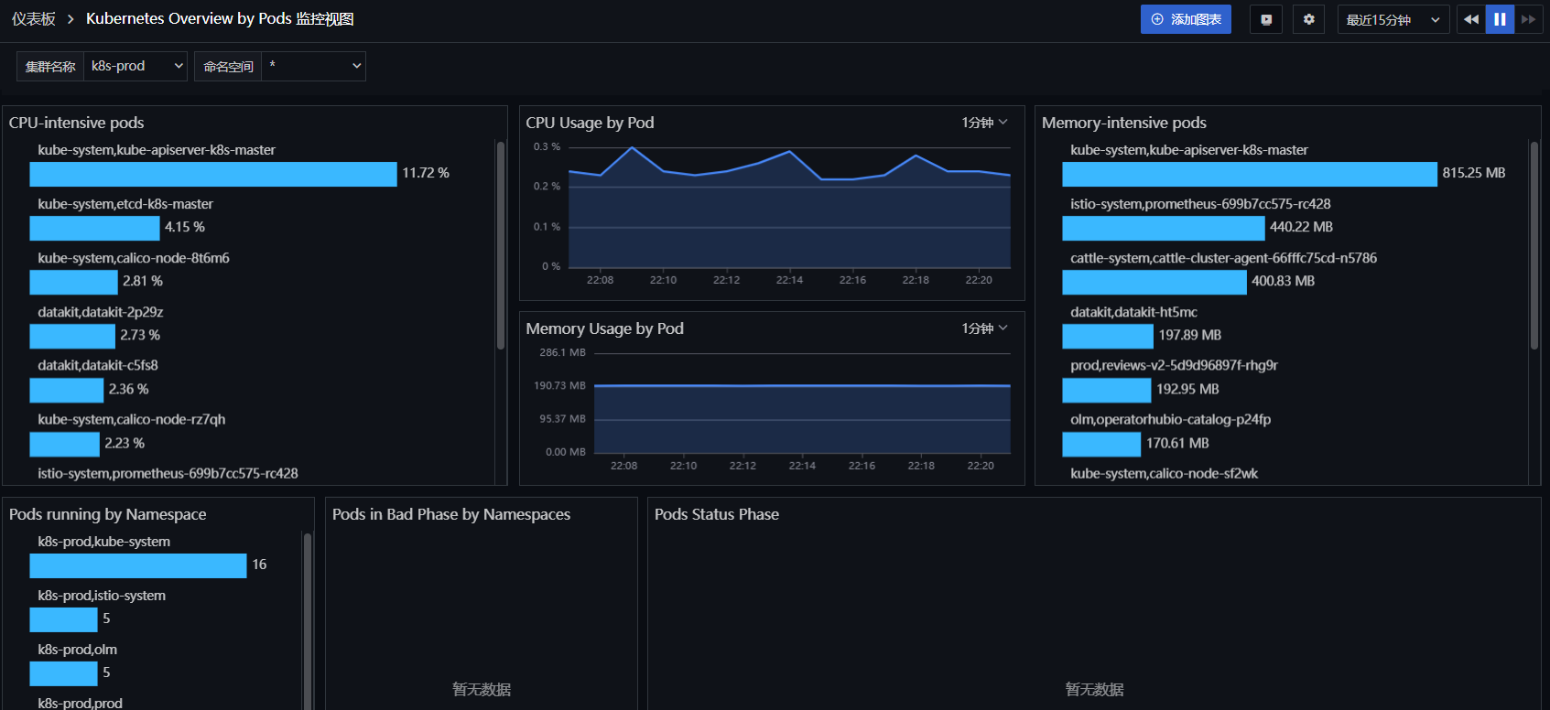Image resolution: width=1550 pixels, height=710 pixels.
Task: Pause the dashboard auto refresh
Action: [x=1500, y=19]
